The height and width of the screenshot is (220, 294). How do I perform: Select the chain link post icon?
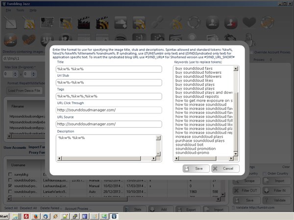(x=157, y=22)
